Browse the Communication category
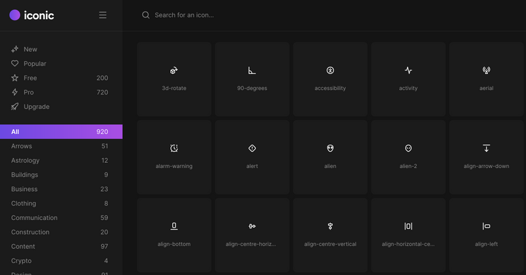Screen dimensions: 526x275 61,218
